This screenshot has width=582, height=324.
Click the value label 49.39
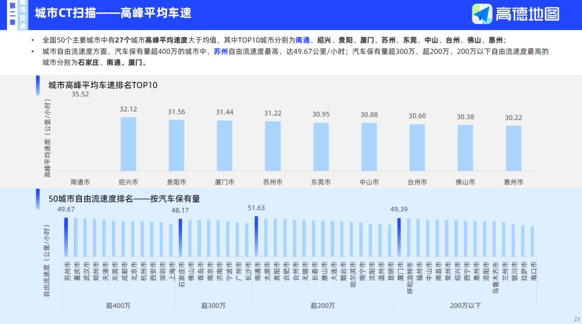pyautogui.click(x=399, y=209)
